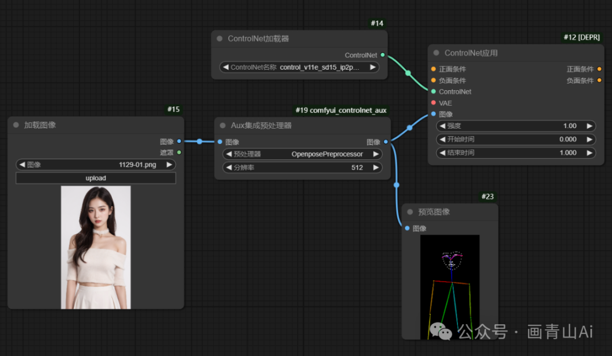Click the 正面条件 input port on ControlNet应用
612x356 pixels.
point(433,69)
